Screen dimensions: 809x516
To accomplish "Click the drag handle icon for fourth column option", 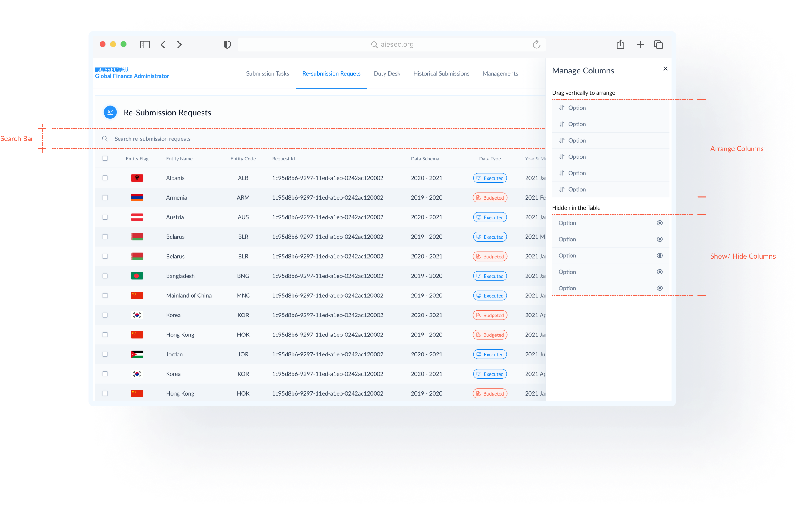I will [x=560, y=156].
